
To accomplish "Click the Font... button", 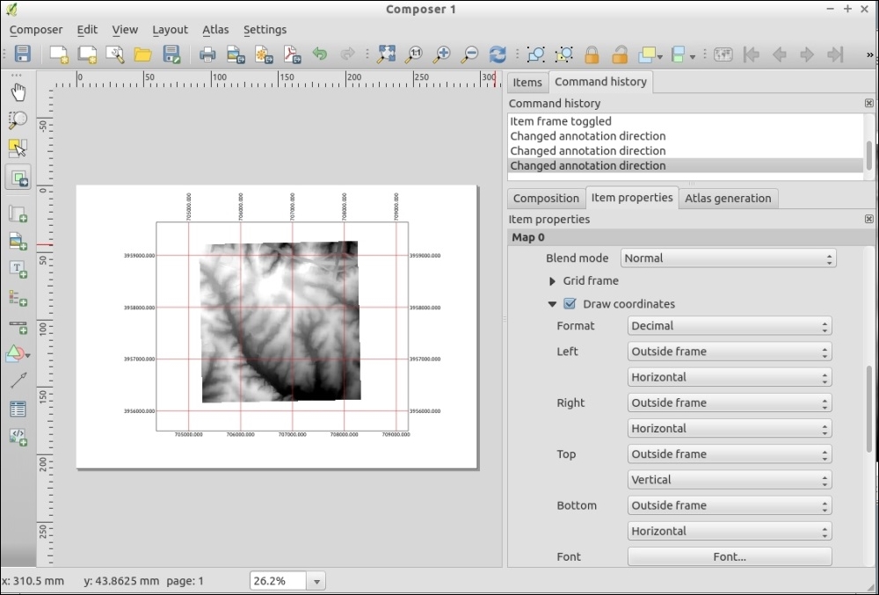I will coord(730,556).
